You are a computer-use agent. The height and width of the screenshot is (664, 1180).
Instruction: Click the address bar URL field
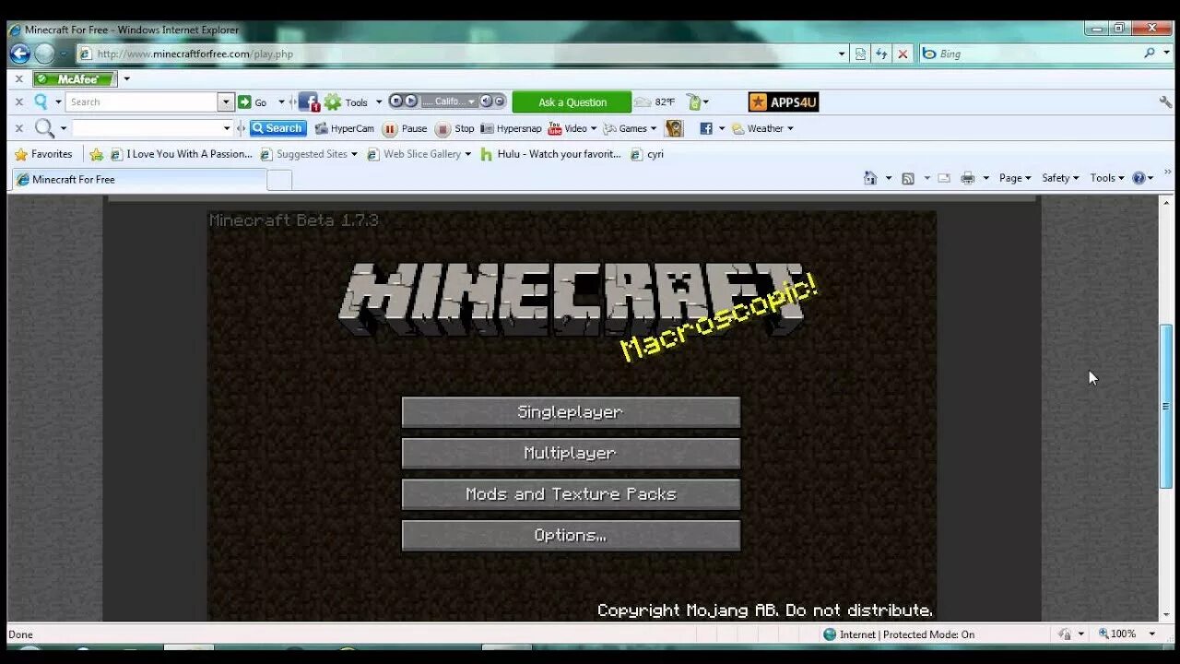(x=457, y=53)
